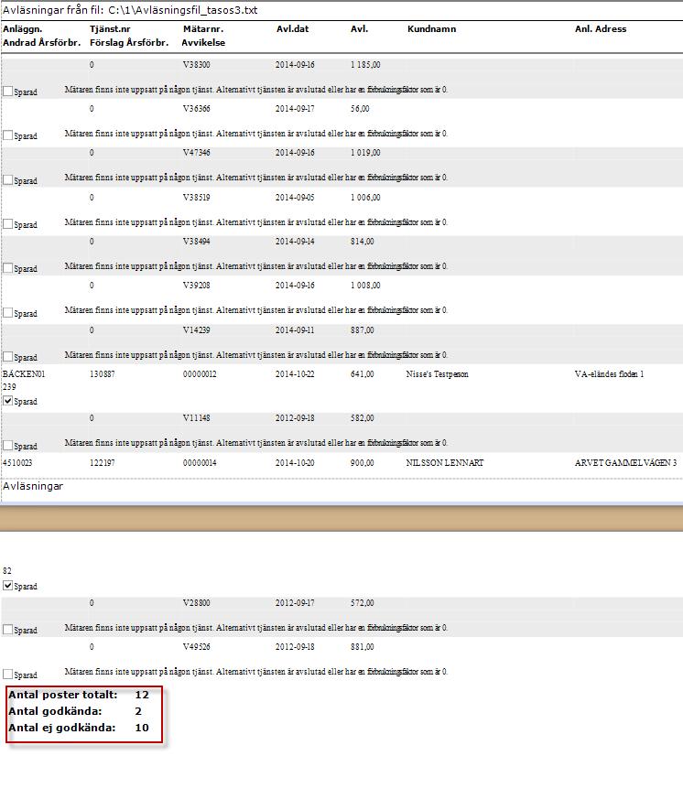This screenshot has height=810, width=683.
Task: Select the reading value 1 019,00
Action: (365, 153)
